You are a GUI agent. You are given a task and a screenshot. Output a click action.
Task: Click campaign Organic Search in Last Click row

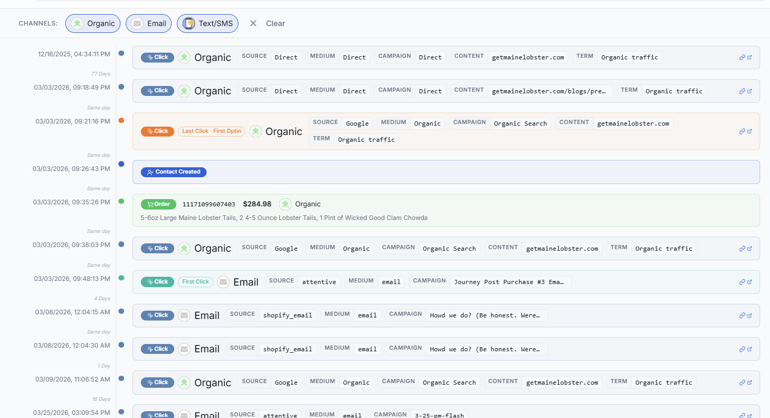pos(520,124)
